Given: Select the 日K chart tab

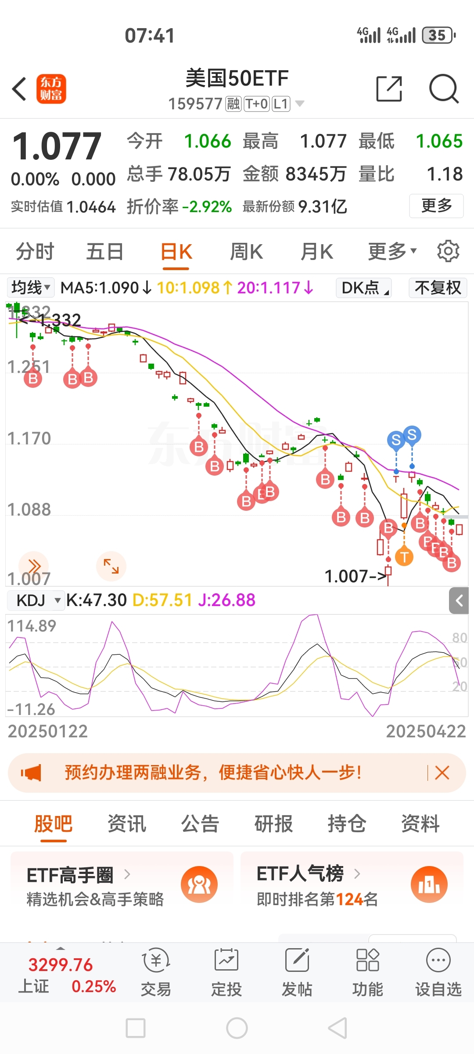Looking at the screenshot, I should [176, 252].
